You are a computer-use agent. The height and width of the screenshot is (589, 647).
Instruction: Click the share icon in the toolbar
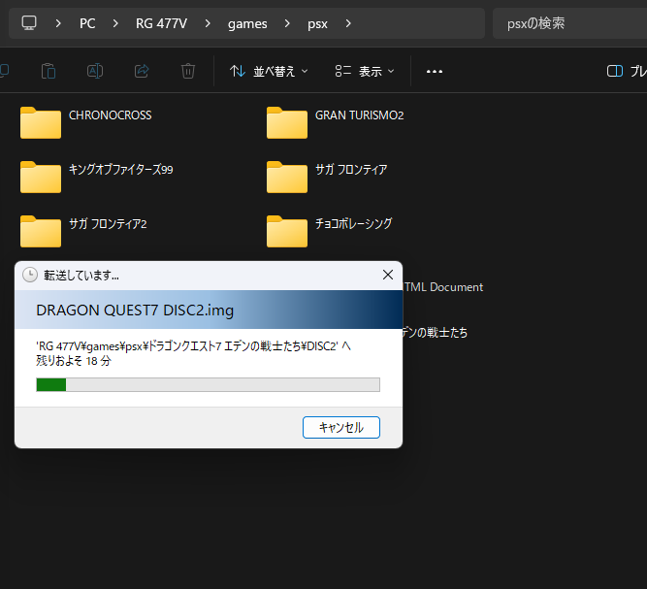(142, 71)
